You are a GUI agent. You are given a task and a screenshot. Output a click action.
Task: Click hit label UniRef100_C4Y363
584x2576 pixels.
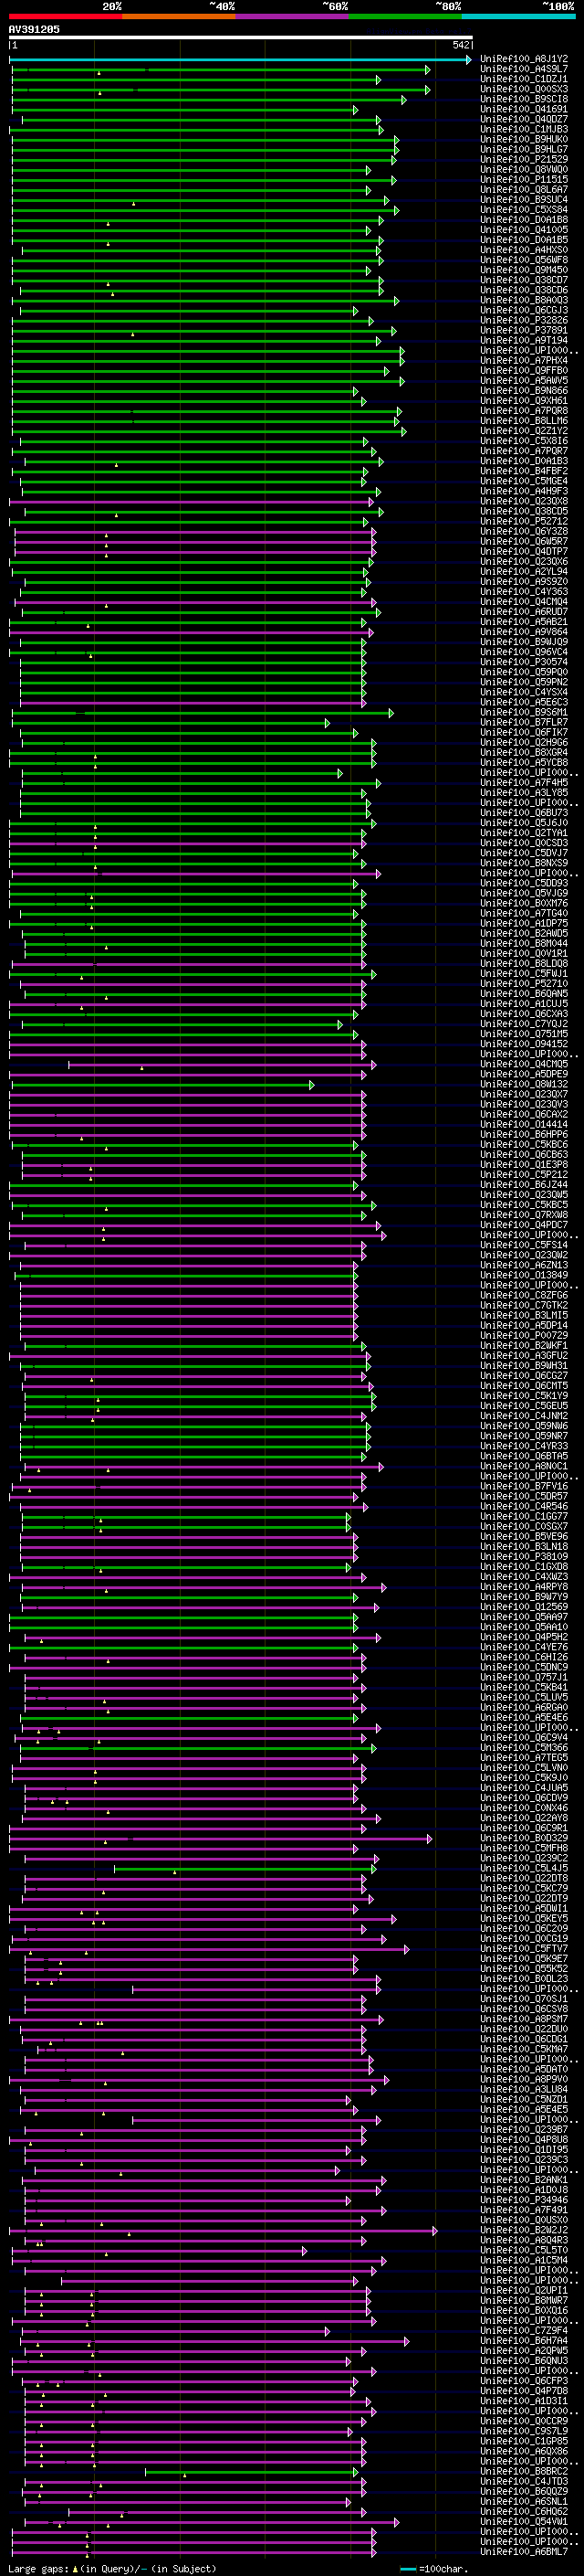click(x=524, y=591)
